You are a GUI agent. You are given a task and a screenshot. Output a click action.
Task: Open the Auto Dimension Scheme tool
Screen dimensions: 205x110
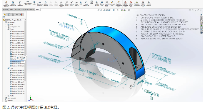[x=6, y=4]
